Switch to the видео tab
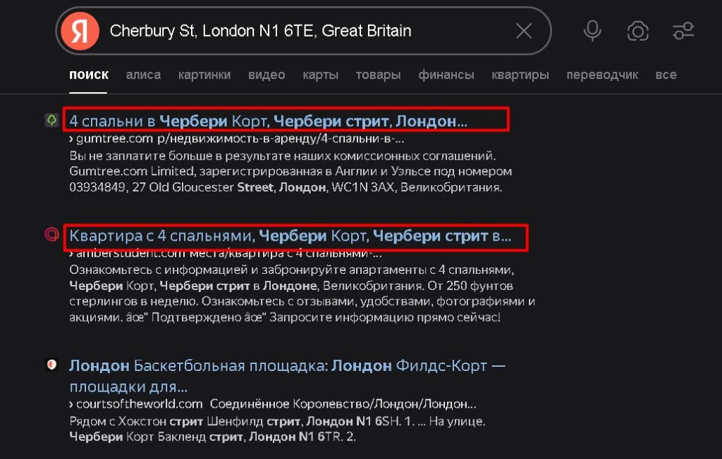This screenshot has width=722, height=459. (x=267, y=75)
